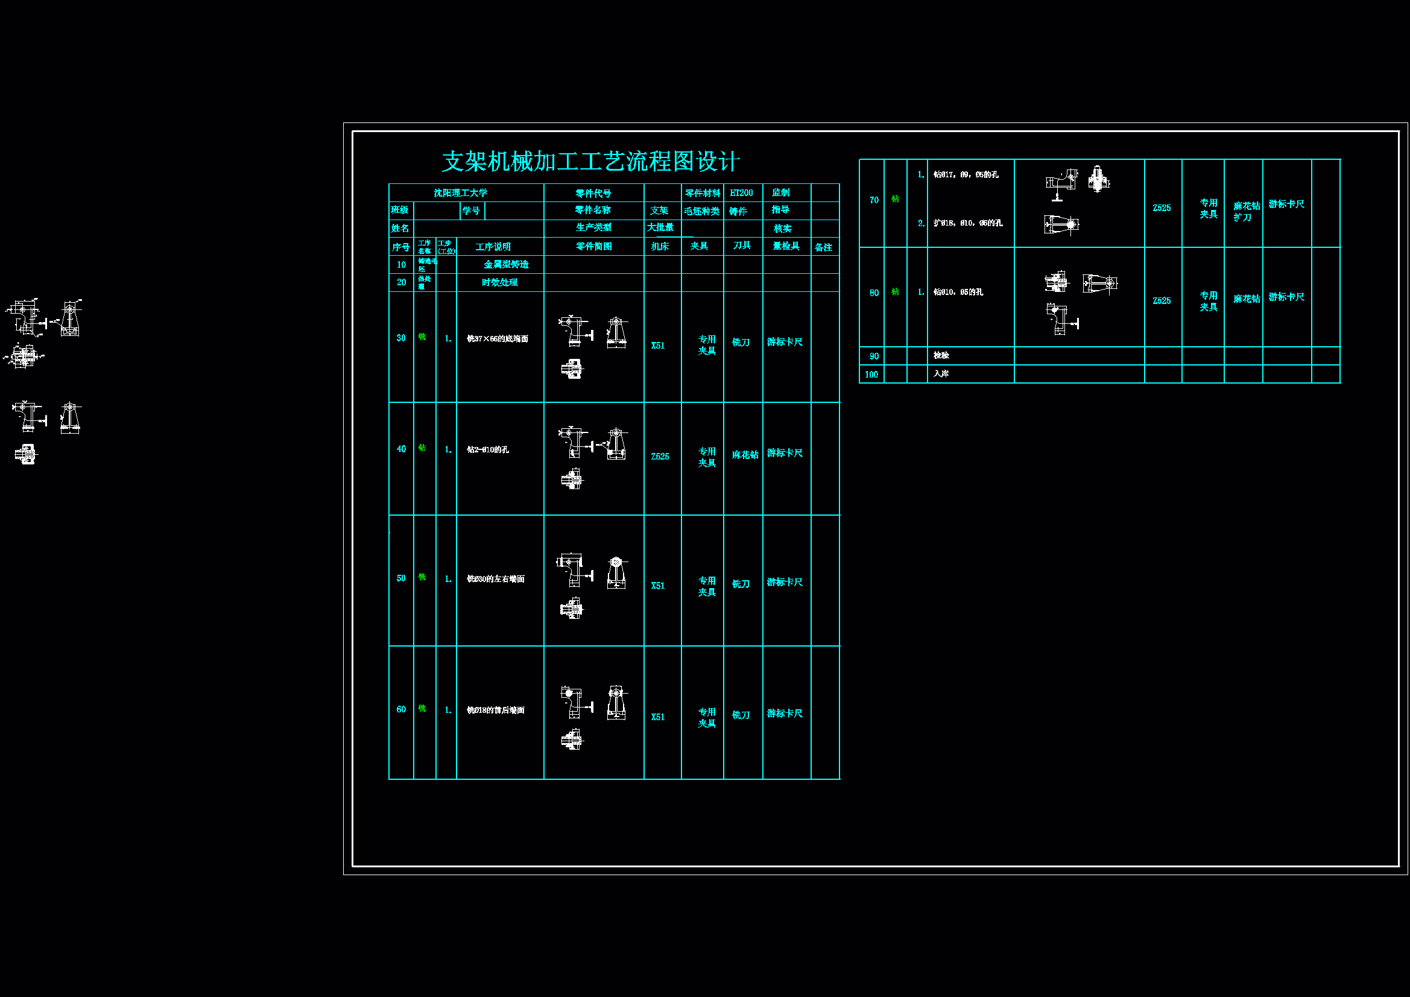Select the 钻2-Φ10的孔 description text
The width and height of the screenshot is (1410, 997).
point(488,450)
